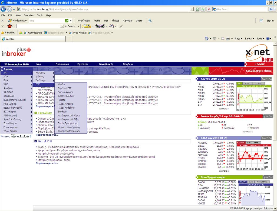
Task: Open the second toolbar search box dropdown
Action: pos(62,26)
